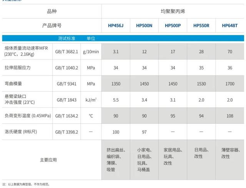Click the 产品牌号 header cell

pos(52,25)
